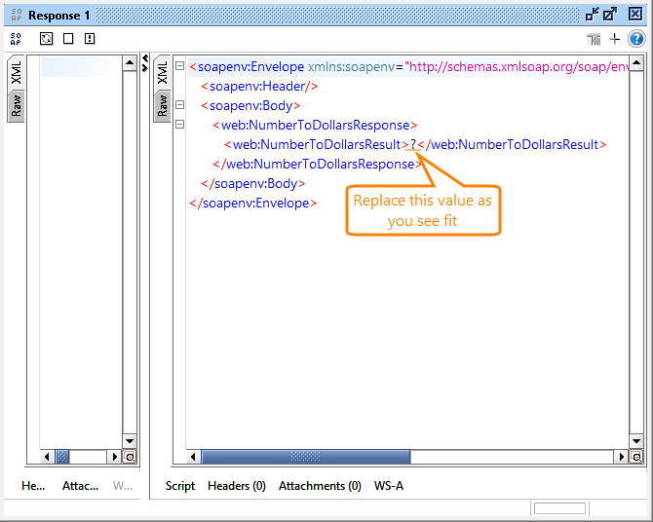
Task: Click the Response 1 title text
Action: [x=59, y=16]
